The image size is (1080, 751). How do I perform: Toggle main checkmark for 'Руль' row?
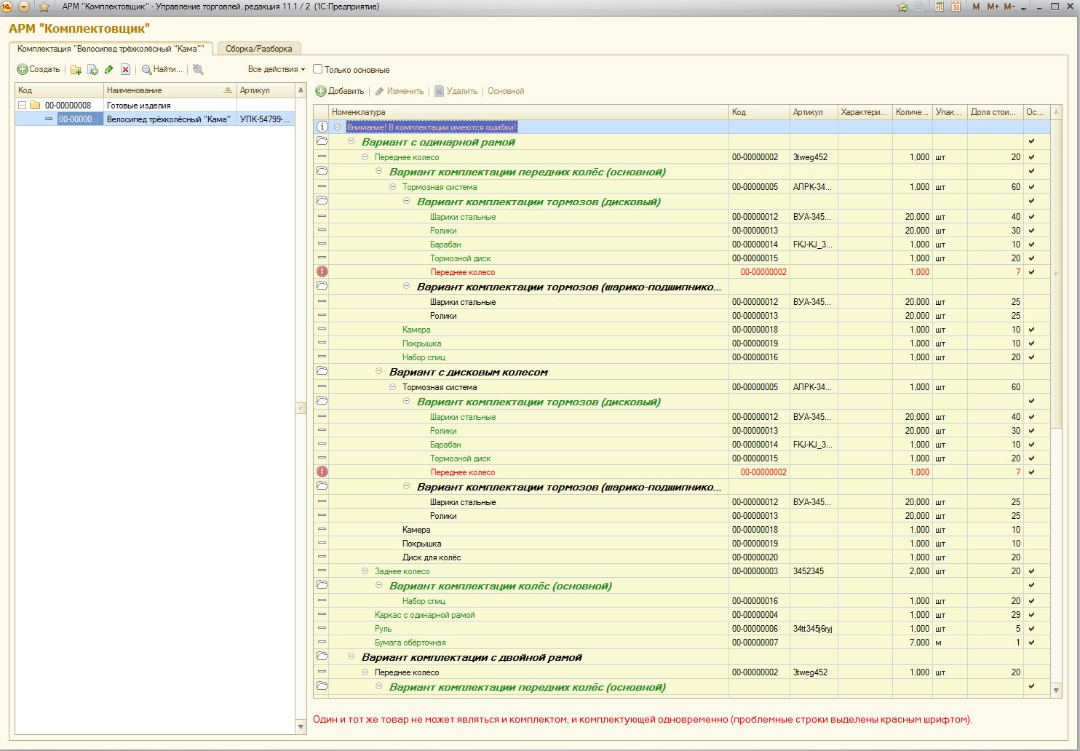[1031, 629]
